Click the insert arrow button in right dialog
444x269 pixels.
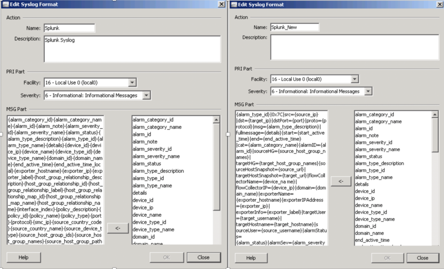coord(341,182)
